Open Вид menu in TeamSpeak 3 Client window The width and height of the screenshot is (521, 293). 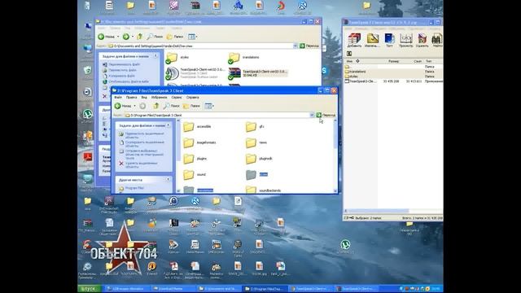click(144, 98)
